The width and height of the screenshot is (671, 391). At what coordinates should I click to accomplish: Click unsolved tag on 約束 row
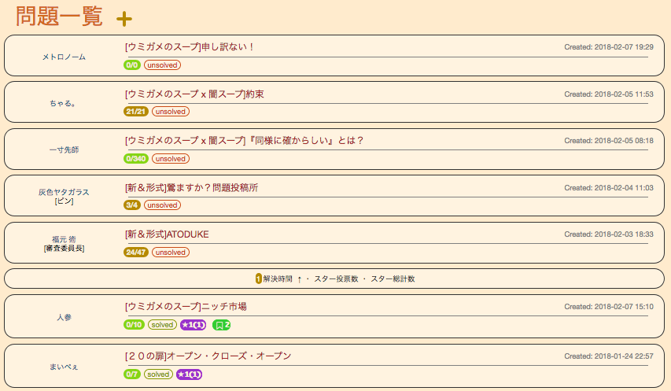[171, 112]
